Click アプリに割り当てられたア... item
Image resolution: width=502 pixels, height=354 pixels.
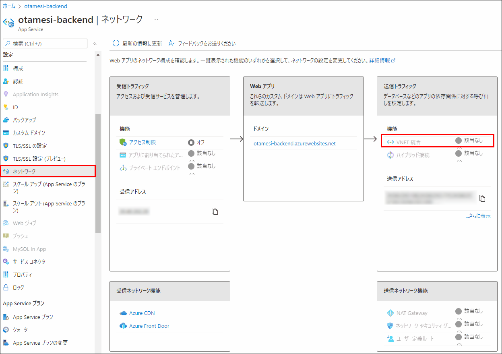pyautogui.click(x=157, y=155)
